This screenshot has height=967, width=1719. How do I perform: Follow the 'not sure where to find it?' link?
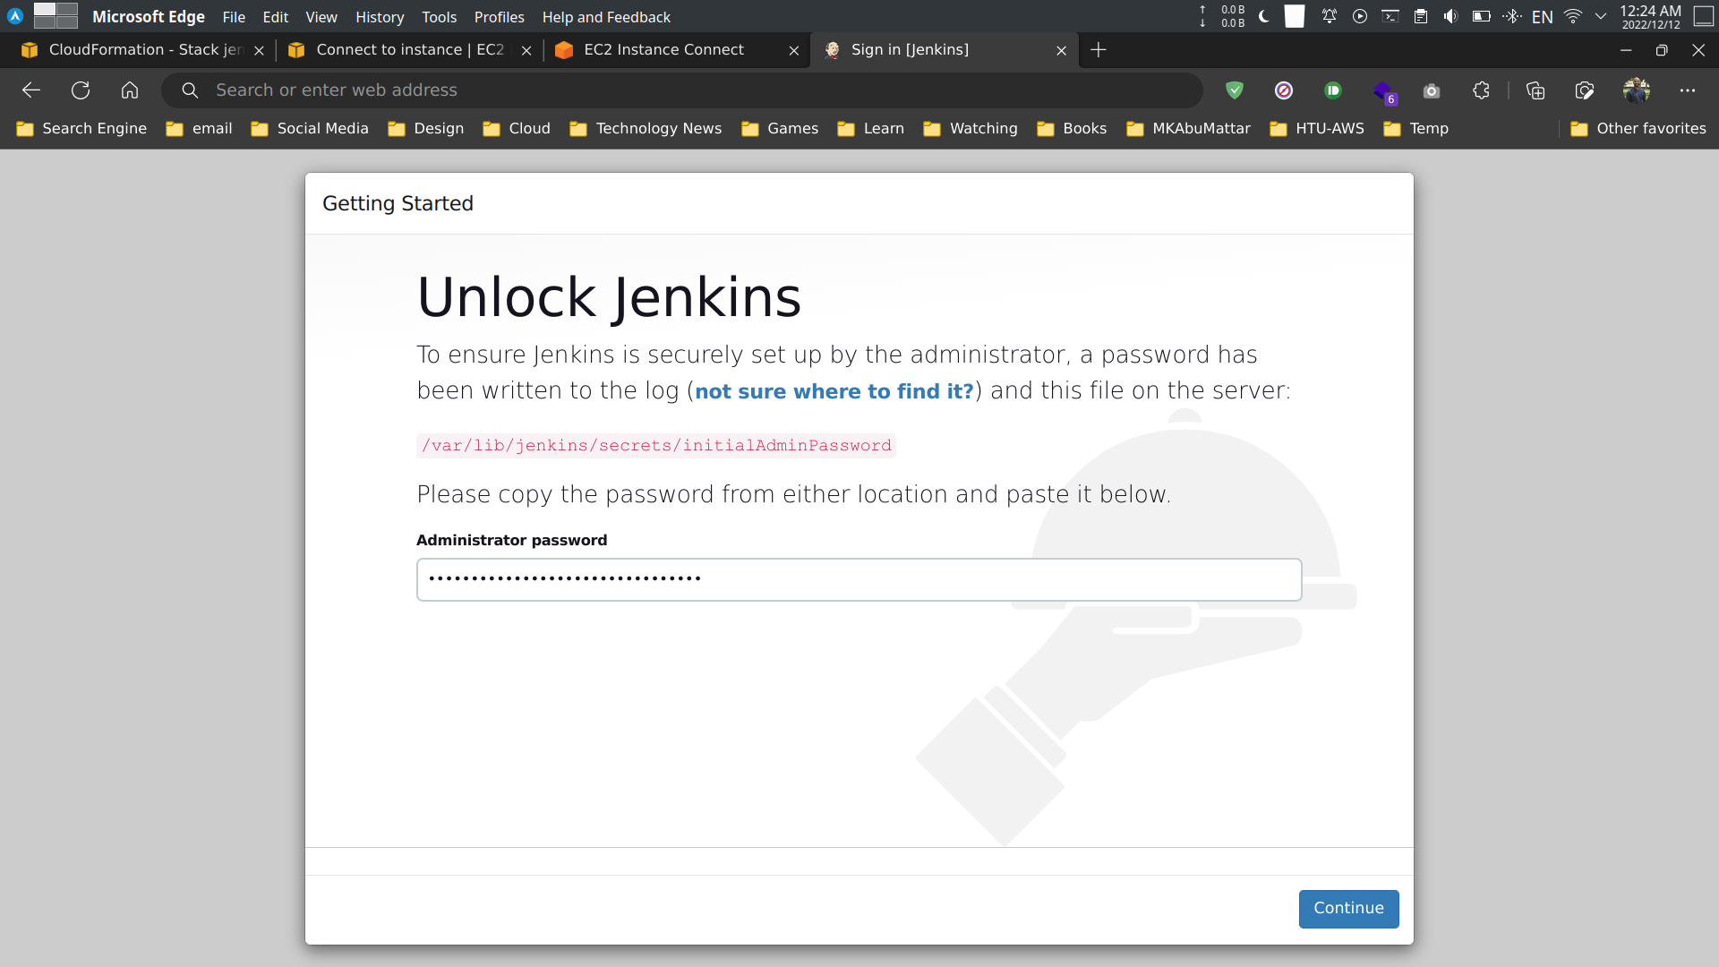(x=834, y=390)
